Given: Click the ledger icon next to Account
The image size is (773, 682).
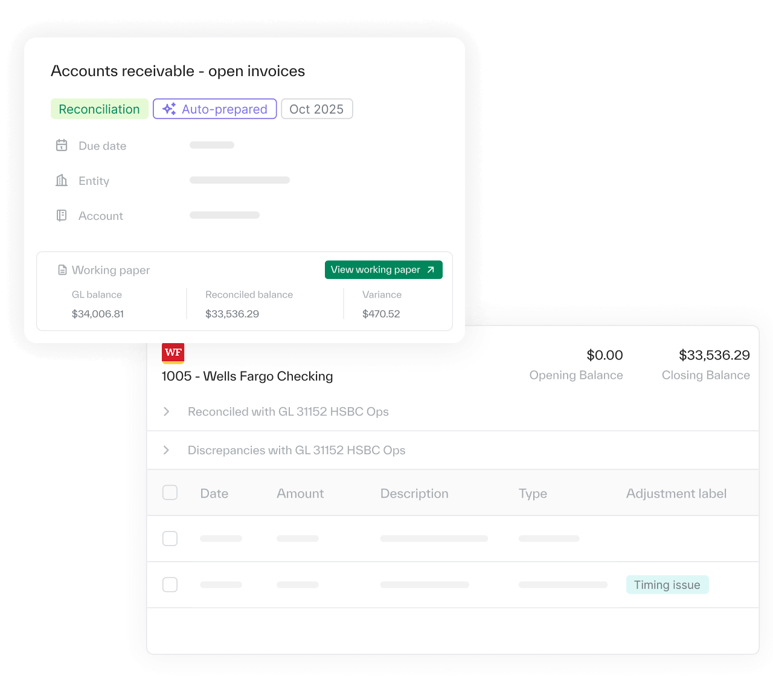Looking at the screenshot, I should 62,216.
